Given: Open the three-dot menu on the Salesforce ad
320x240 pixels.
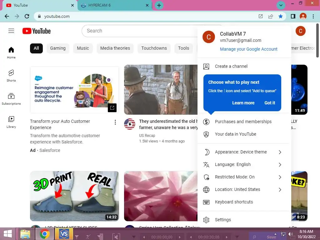Looking at the screenshot, I should pos(115,122).
